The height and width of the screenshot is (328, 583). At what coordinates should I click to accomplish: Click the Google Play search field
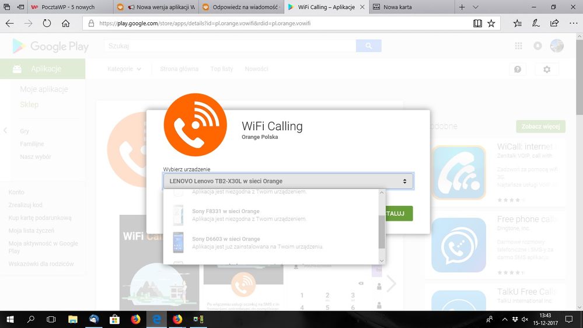click(x=230, y=46)
